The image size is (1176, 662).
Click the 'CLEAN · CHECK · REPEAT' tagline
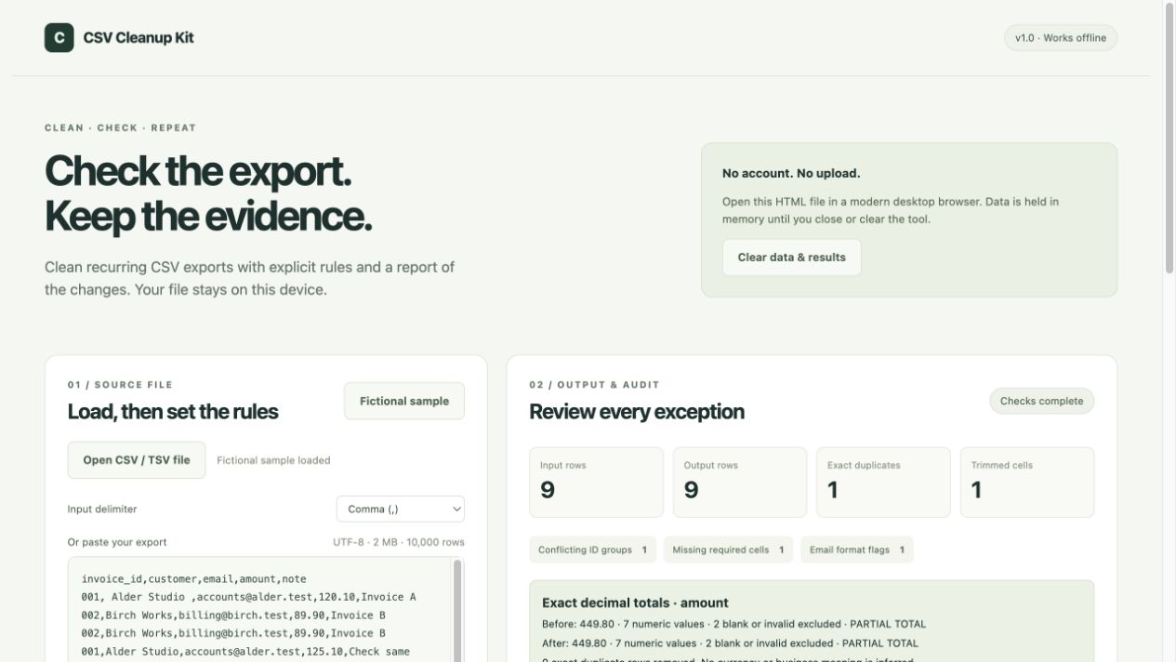121,127
